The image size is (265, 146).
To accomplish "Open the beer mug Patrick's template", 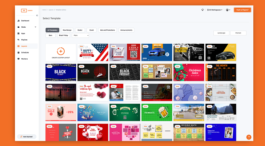I will pyautogui.click(x=157, y=113).
